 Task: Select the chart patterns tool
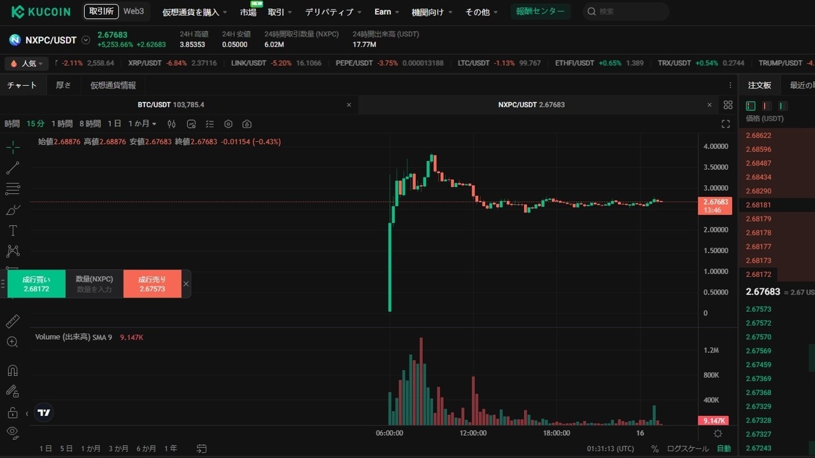[x=13, y=251]
